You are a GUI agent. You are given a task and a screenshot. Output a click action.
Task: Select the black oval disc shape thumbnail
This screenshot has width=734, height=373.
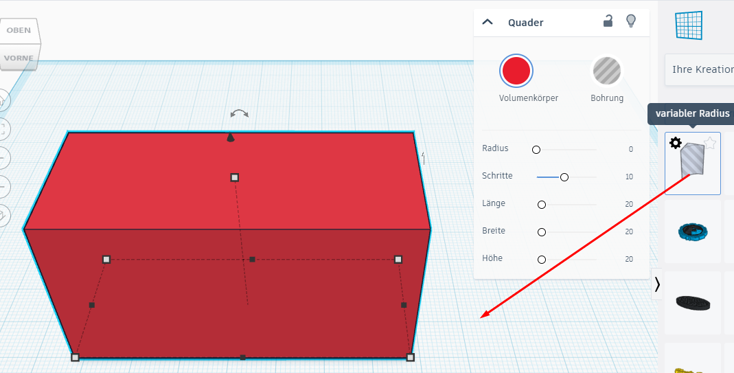coord(692,303)
